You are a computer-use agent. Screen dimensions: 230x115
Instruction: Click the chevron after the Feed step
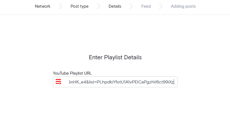[x=161, y=6]
